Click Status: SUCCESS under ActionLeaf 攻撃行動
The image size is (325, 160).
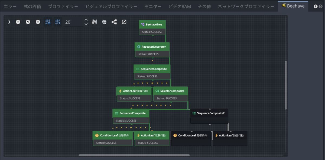click(x=148, y=143)
